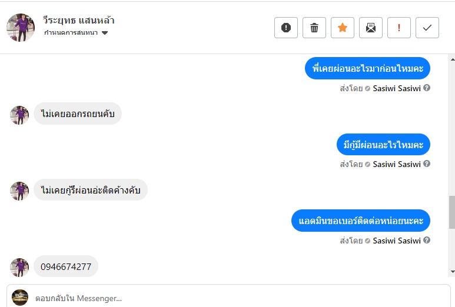Open the contact name วีระยุทธ แสนหล้า
The height and width of the screenshot is (307, 455).
tap(79, 21)
